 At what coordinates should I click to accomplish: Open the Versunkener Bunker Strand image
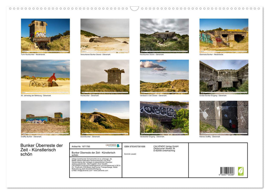pos(105,35)
